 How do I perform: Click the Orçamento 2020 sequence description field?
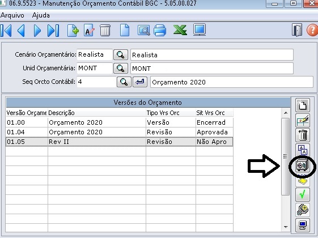point(232,82)
